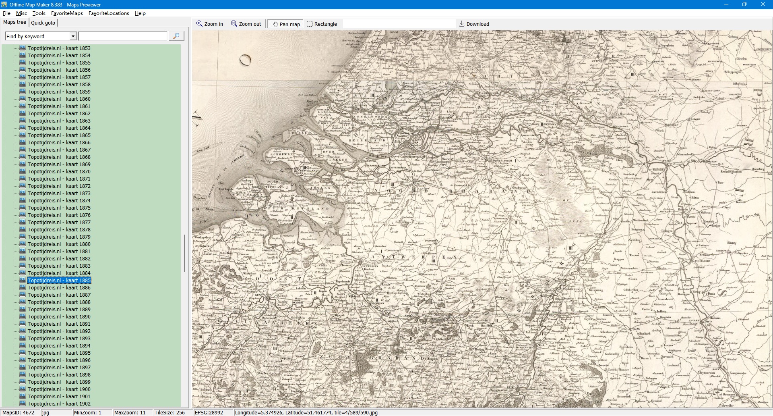The image size is (773, 416).
Task: Click the maps tree vertical scrollbar
Action: [185, 253]
